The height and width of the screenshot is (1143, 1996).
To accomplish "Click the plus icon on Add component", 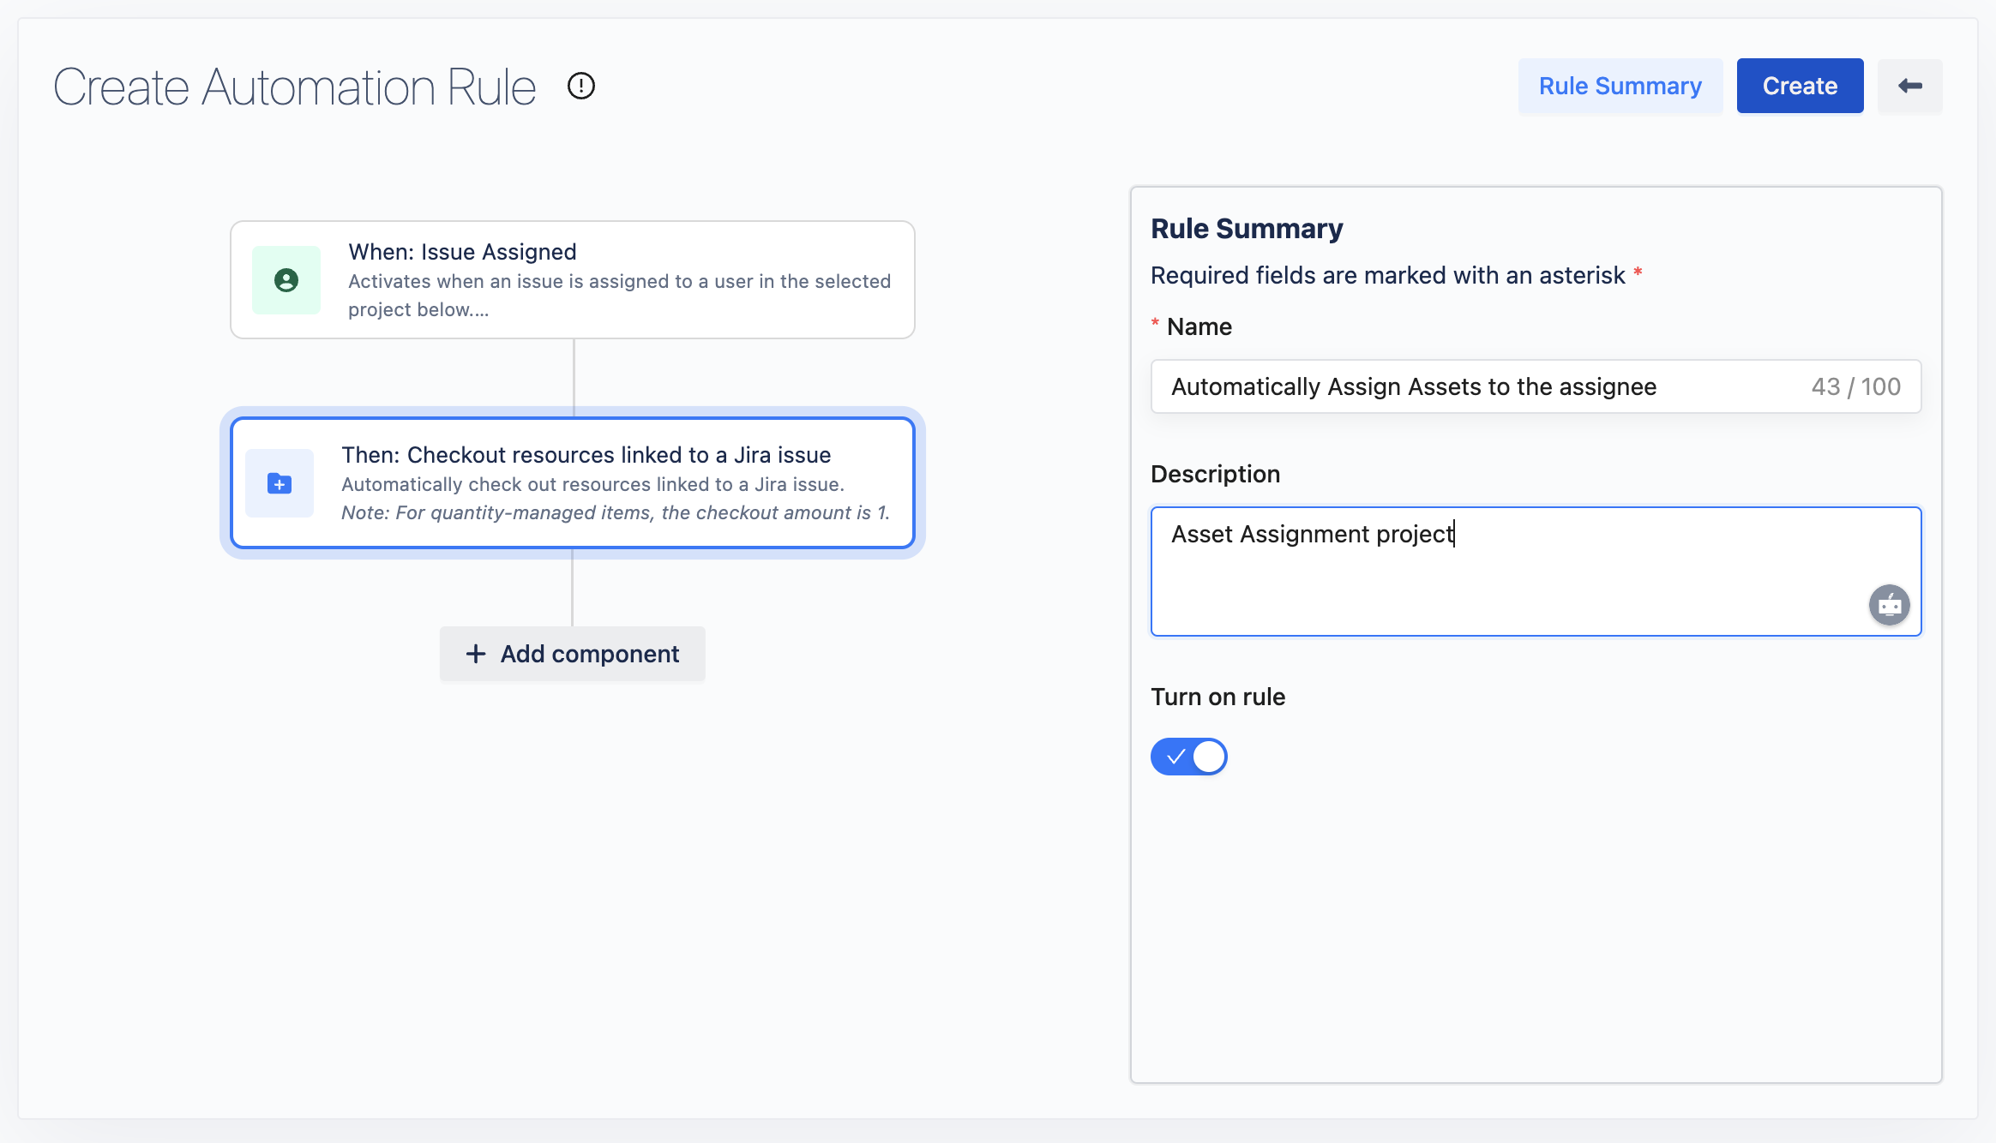I will (x=476, y=654).
